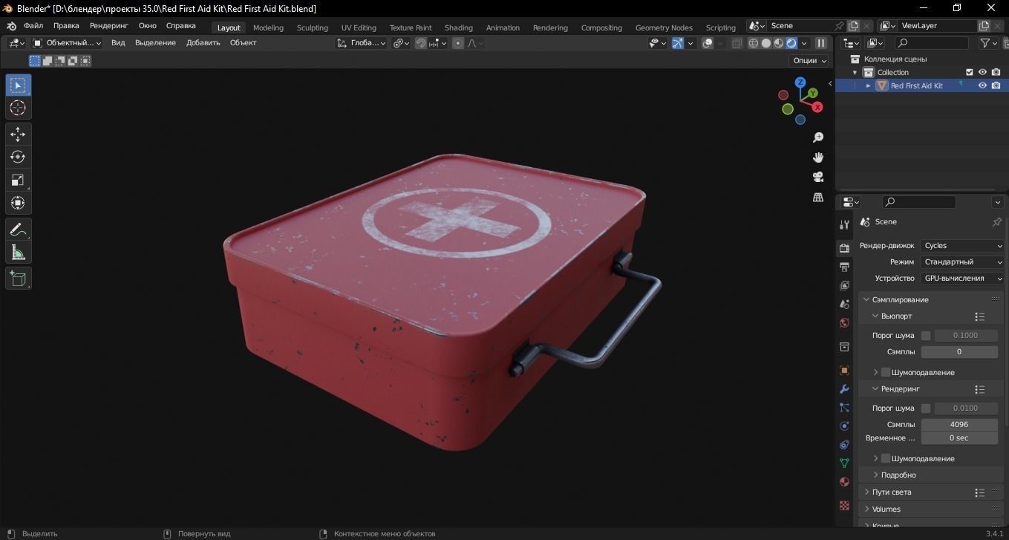Disable Red First Aid Kit in renders
1009x540 pixels.
996,85
